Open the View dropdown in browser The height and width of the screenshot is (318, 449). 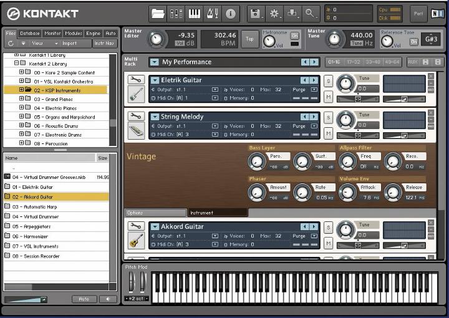(x=44, y=43)
